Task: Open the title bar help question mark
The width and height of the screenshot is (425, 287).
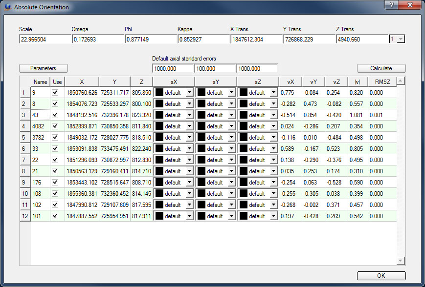Action: pos(391,4)
